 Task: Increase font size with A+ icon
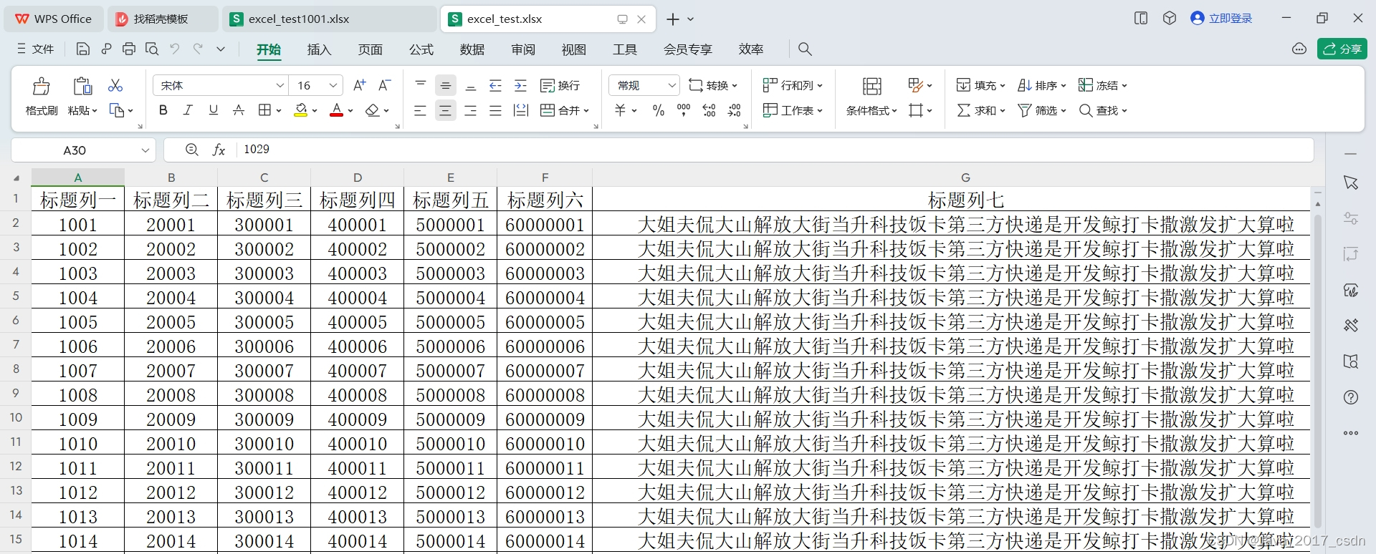click(360, 85)
